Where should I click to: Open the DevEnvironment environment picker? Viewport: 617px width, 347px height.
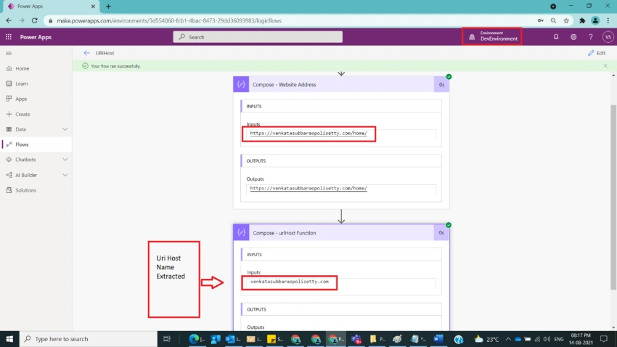[x=492, y=36]
